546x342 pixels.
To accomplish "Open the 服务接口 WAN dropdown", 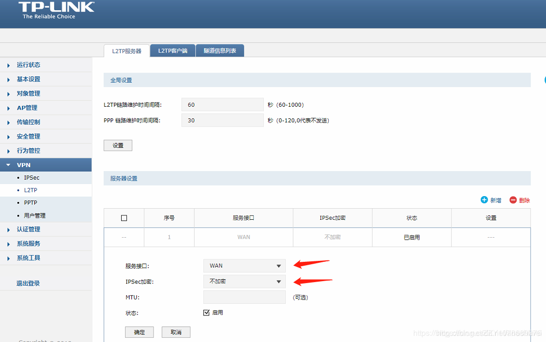I will pos(244,266).
